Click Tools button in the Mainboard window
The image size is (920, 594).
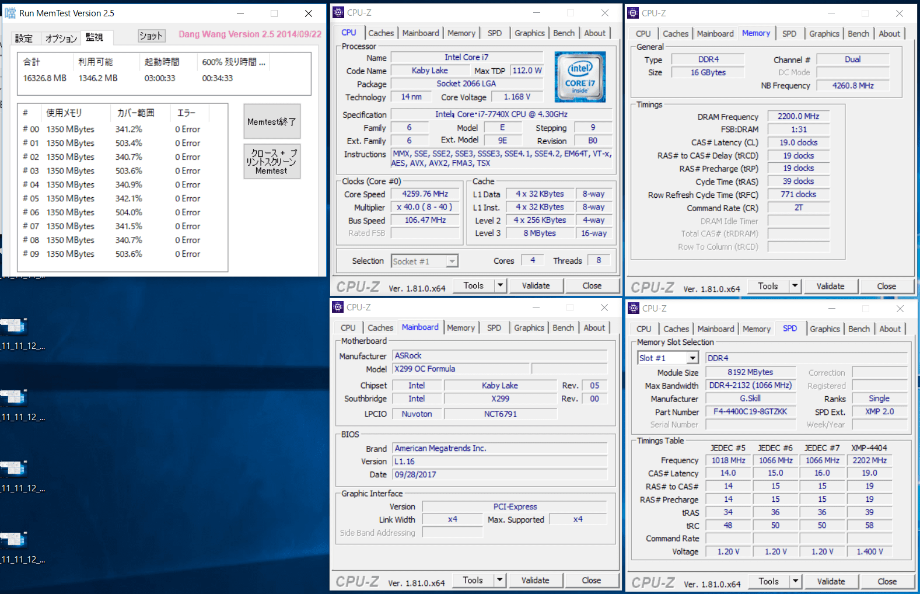tap(473, 580)
